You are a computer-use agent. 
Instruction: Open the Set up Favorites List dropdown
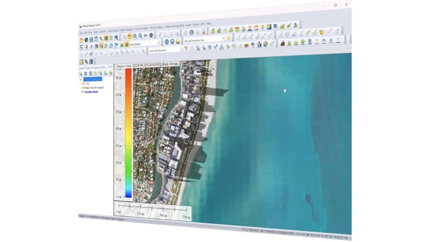point(204,40)
